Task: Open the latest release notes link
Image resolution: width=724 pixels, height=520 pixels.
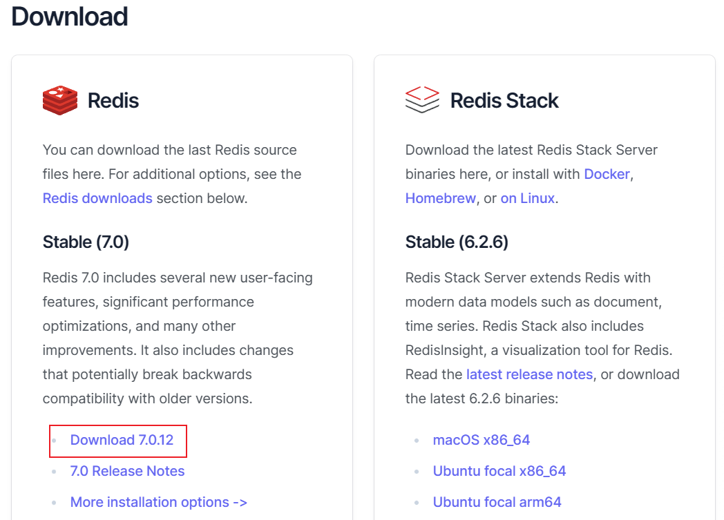Action: (529, 374)
